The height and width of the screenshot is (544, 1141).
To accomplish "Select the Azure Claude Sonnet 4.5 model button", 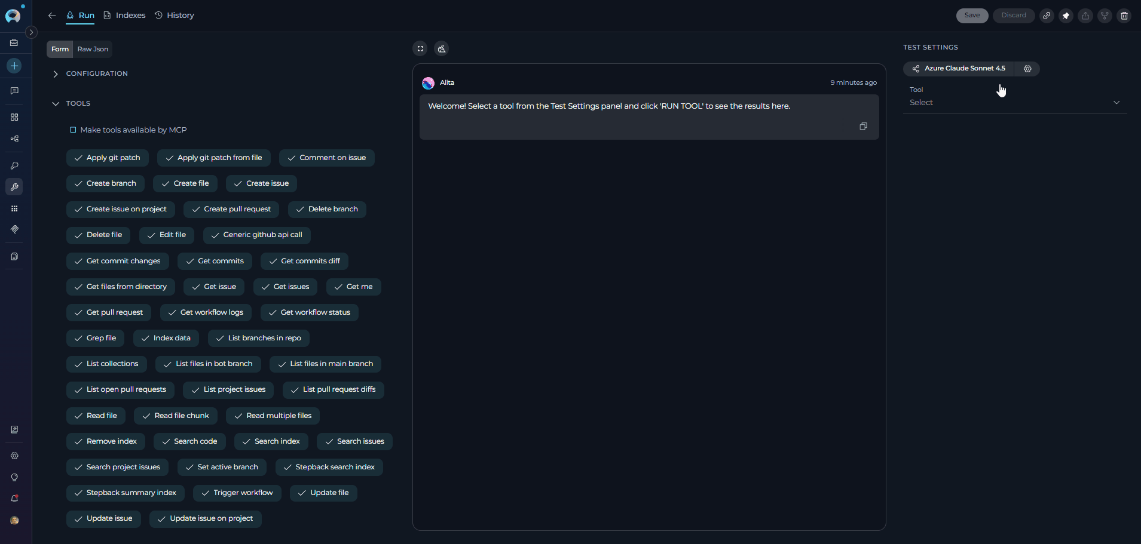I will tap(959, 69).
